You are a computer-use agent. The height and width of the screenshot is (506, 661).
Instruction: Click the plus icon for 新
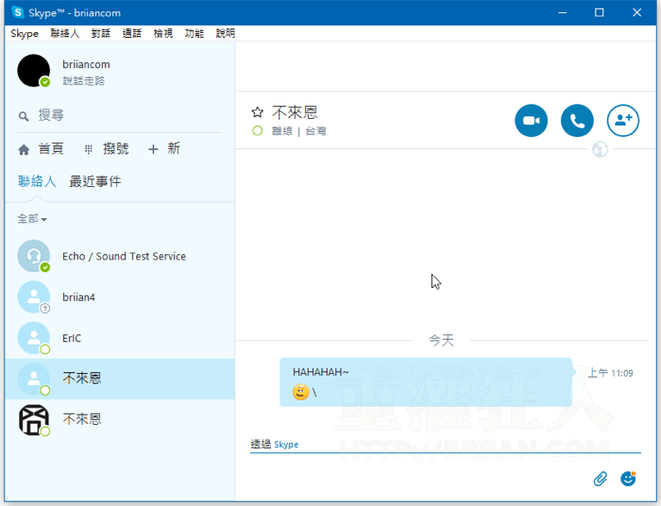(x=153, y=149)
